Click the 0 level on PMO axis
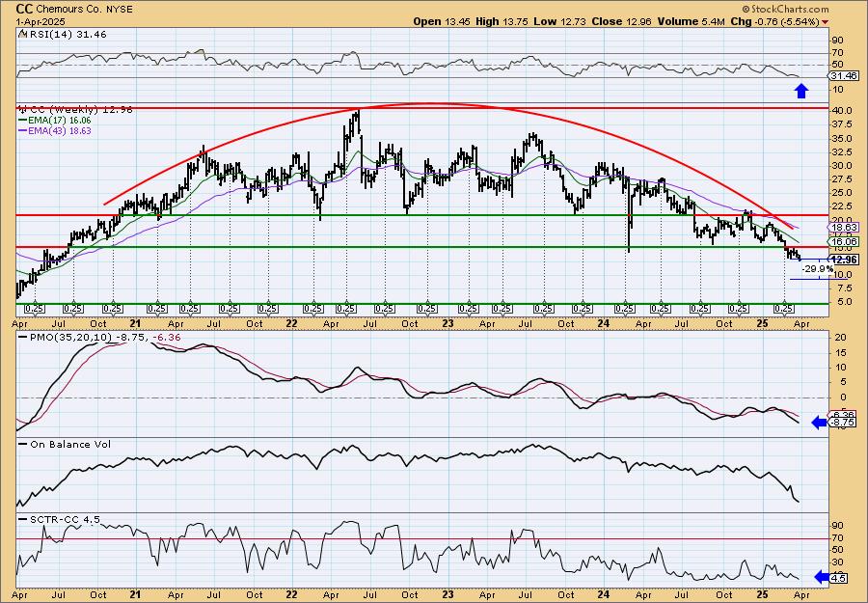Screen dimensions: 868x603 click(843, 397)
